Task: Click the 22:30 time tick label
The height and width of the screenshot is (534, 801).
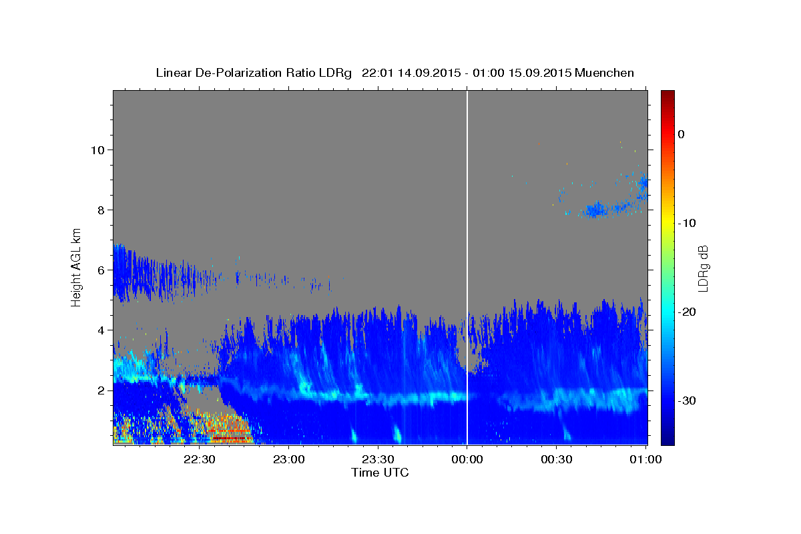Action: tap(199, 460)
